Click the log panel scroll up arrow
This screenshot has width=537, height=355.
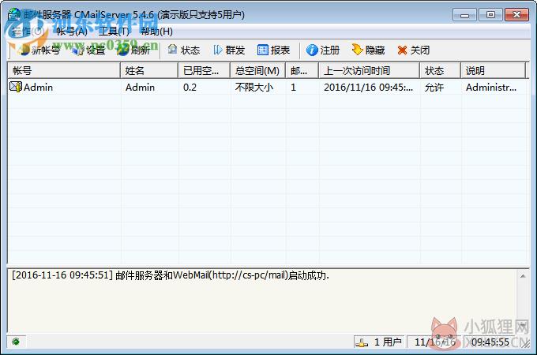(523, 276)
